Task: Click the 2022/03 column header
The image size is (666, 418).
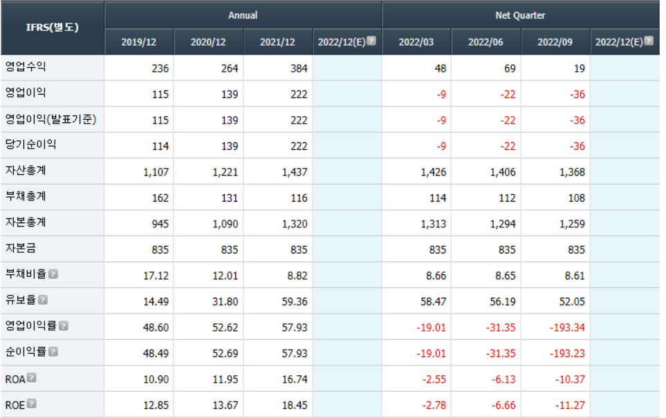Action: tap(416, 42)
